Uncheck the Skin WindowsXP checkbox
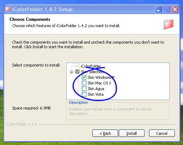 click(x=84, y=77)
